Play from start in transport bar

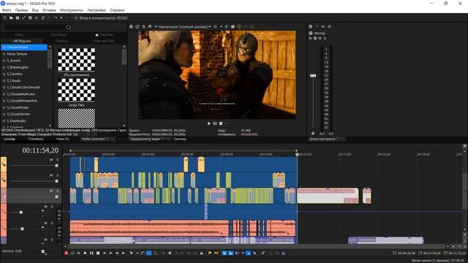click(x=79, y=254)
